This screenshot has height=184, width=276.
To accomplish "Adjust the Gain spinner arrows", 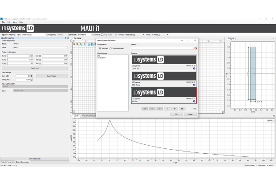I will [x=32, y=76].
